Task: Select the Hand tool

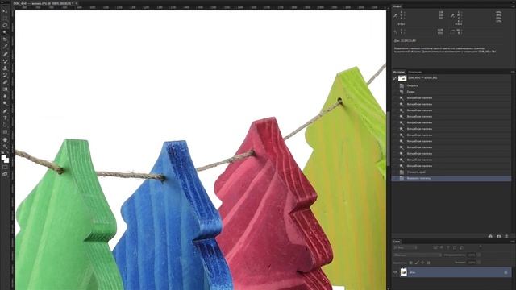Action: point(5,139)
